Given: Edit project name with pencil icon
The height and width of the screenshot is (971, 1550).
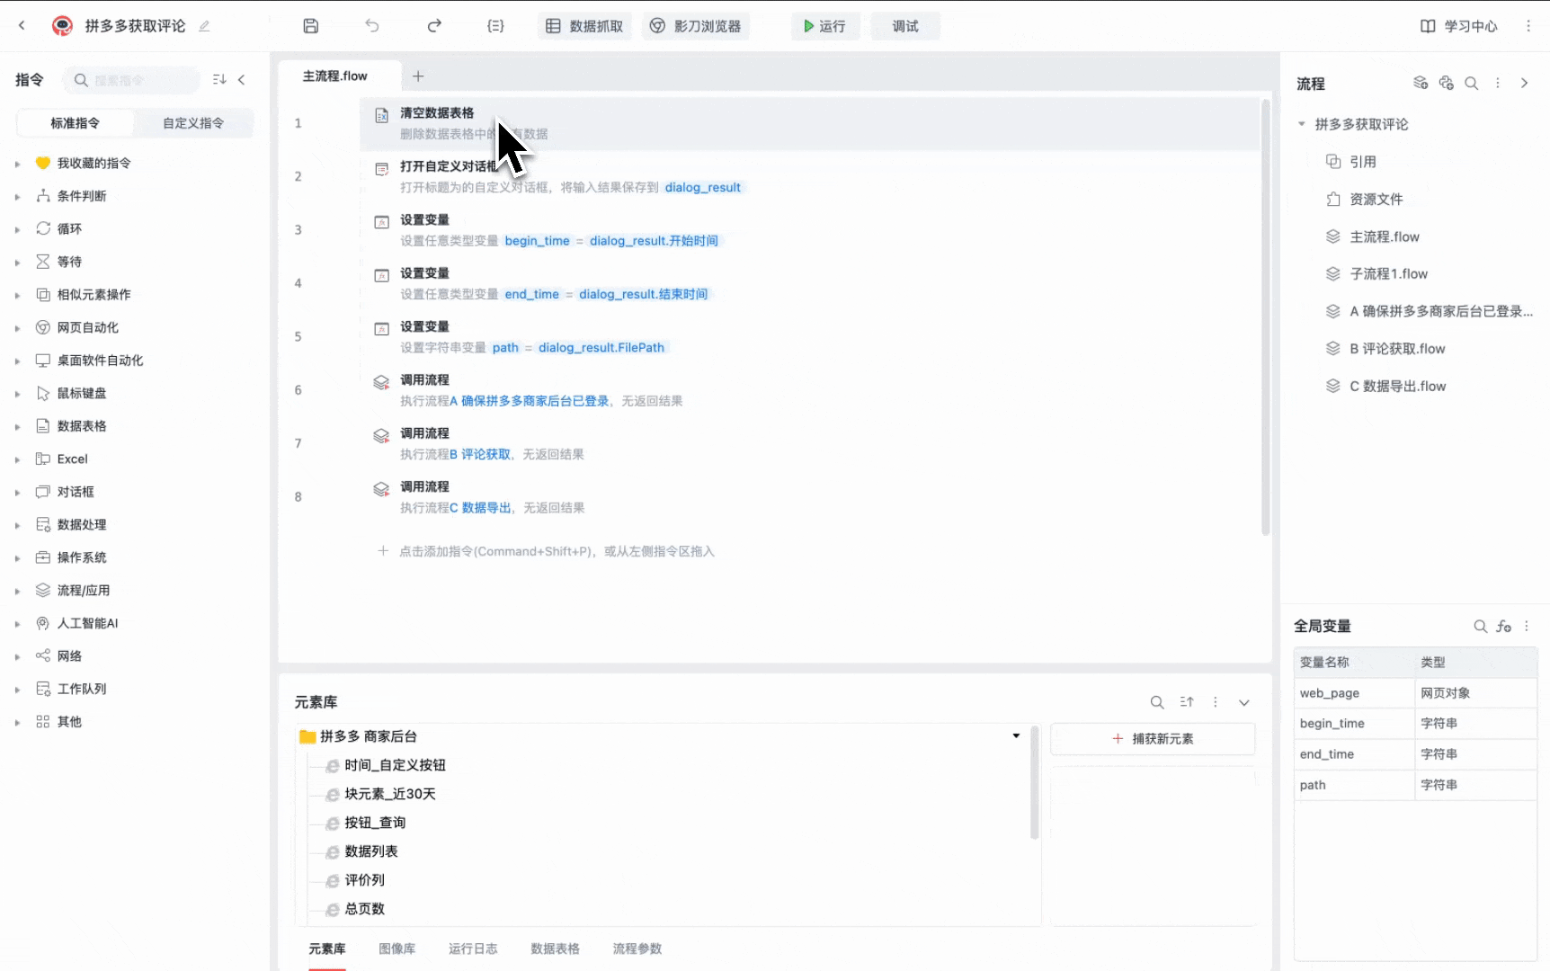Looking at the screenshot, I should (204, 26).
